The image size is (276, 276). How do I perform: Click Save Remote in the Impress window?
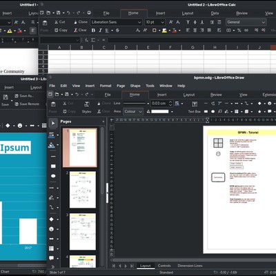pyautogui.click(x=27, y=104)
